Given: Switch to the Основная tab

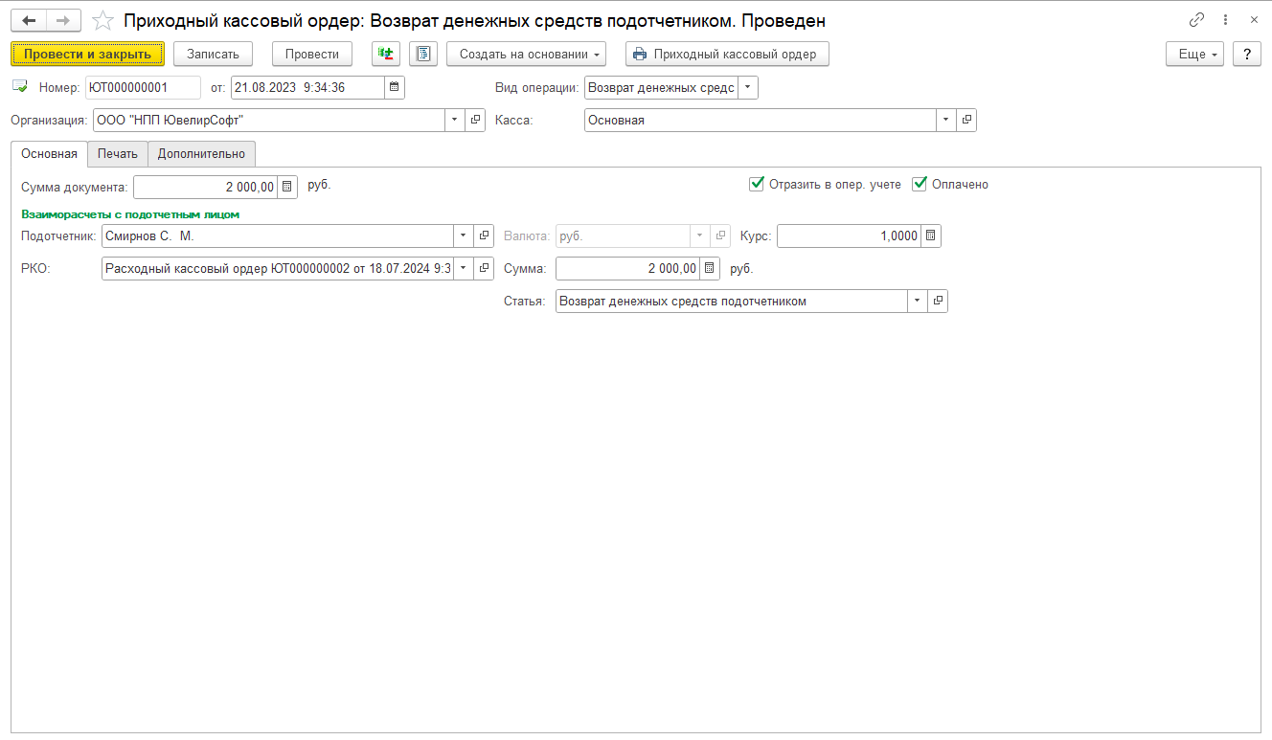Looking at the screenshot, I should [x=49, y=153].
